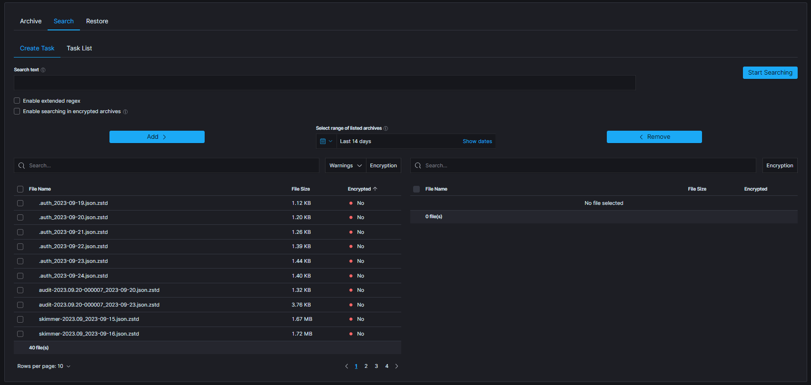Go to the previous page arrow
The width and height of the screenshot is (811, 385).
(346, 366)
